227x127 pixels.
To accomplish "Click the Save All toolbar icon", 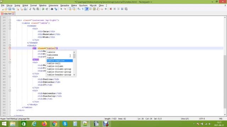I will (x=14, y=9).
